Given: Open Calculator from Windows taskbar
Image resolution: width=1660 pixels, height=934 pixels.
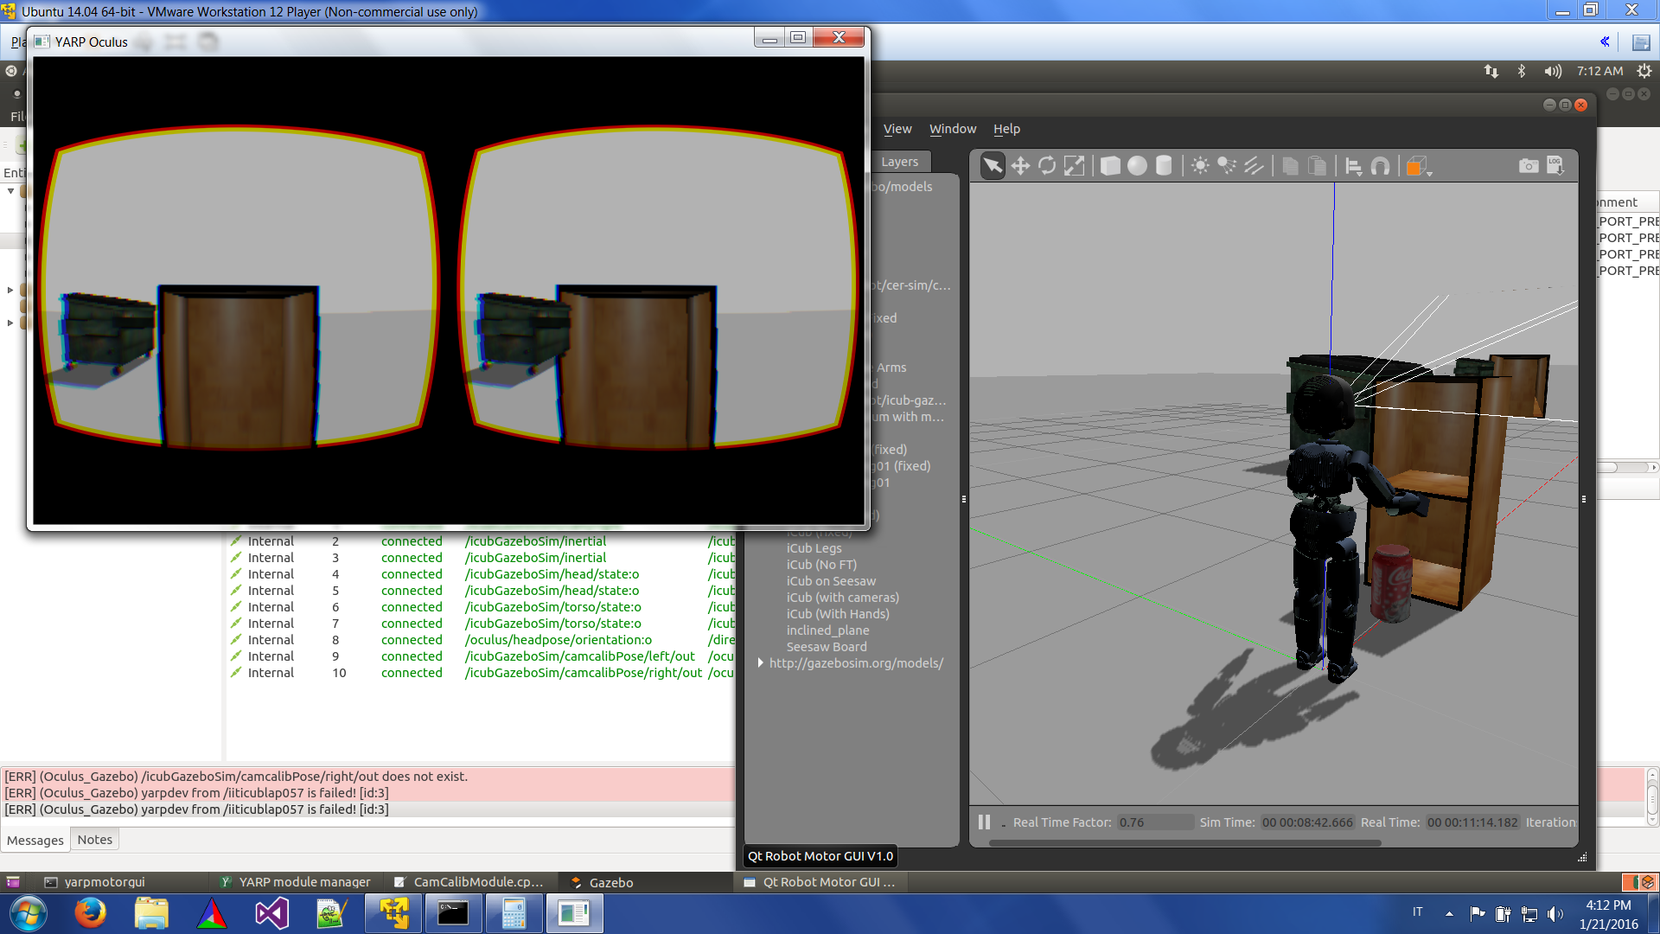Looking at the screenshot, I should tap(514, 914).
